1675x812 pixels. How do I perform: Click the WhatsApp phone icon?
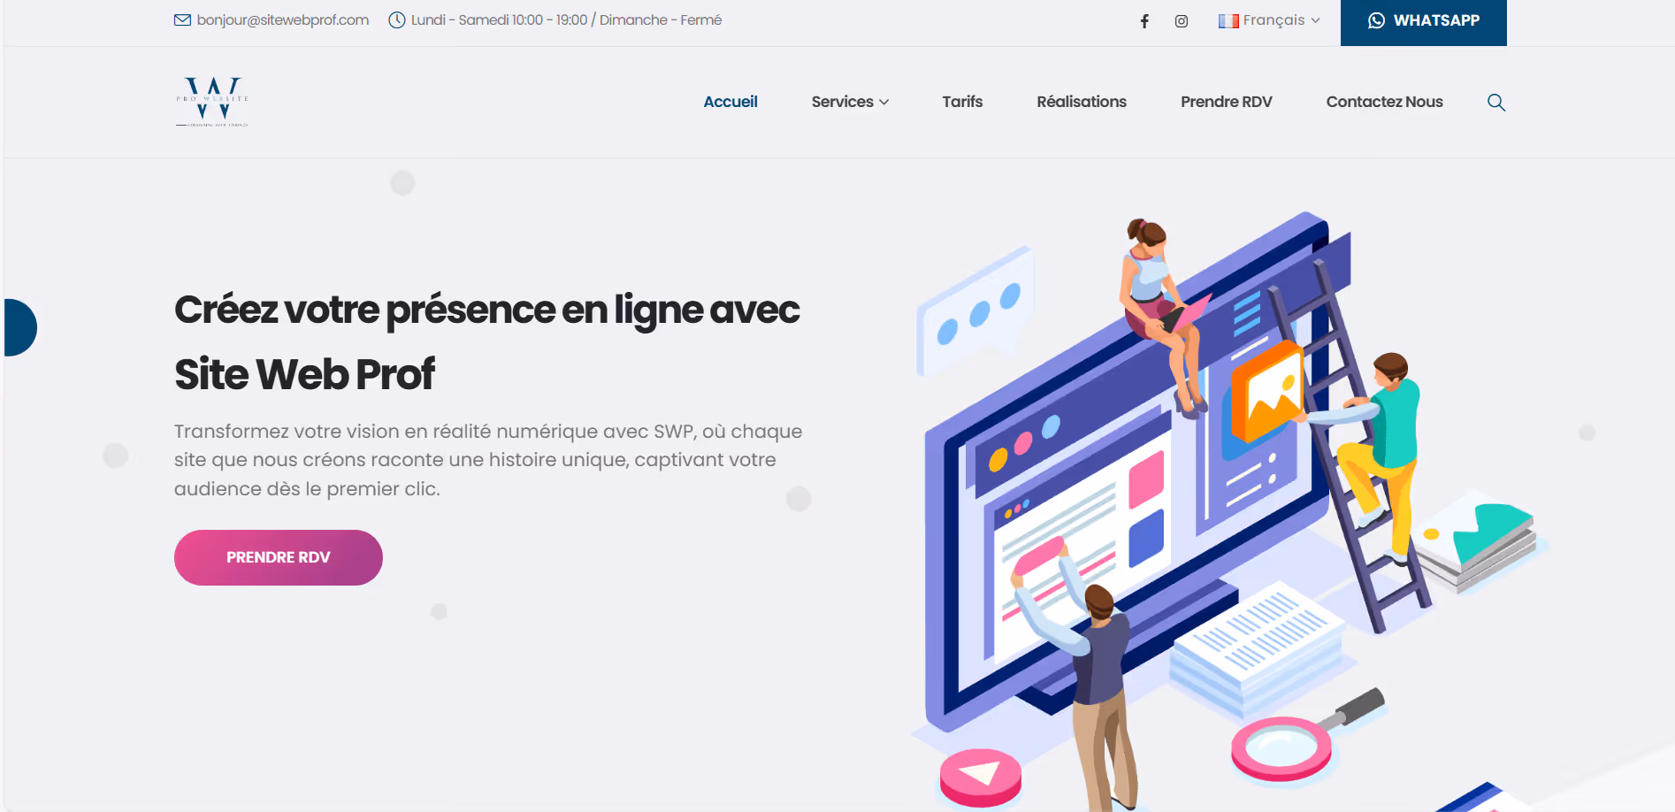pos(1377,20)
